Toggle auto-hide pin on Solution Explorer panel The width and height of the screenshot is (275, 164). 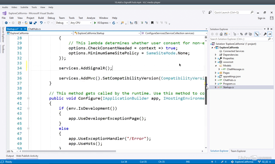(x=268, y=29)
